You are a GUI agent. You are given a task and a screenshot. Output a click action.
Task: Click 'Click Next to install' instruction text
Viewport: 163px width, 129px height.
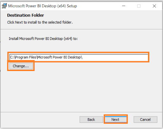pos(40,22)
